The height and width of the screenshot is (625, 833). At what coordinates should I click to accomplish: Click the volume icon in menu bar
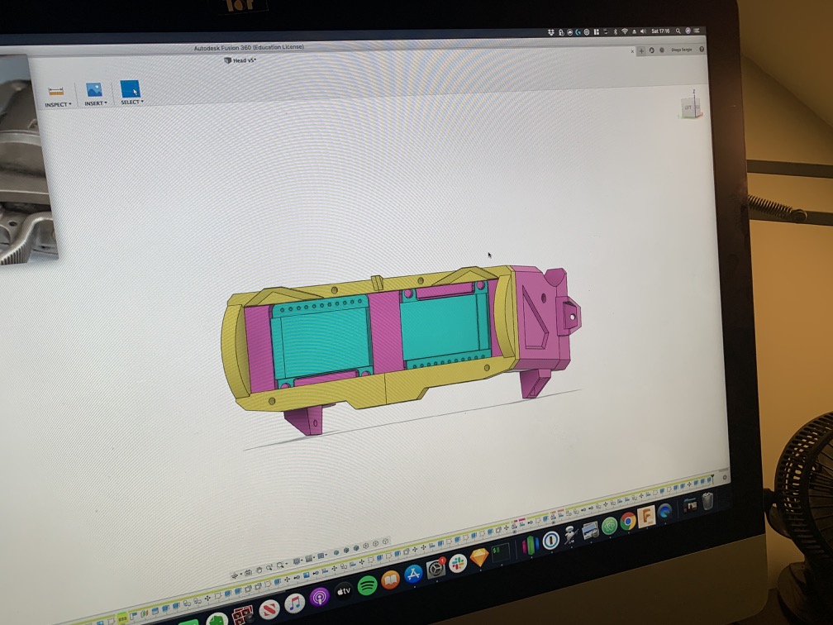tap(643, 31)
